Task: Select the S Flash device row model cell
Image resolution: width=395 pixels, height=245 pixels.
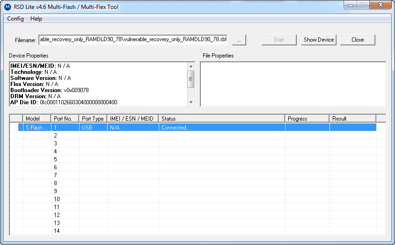Action: click(37, 128)
